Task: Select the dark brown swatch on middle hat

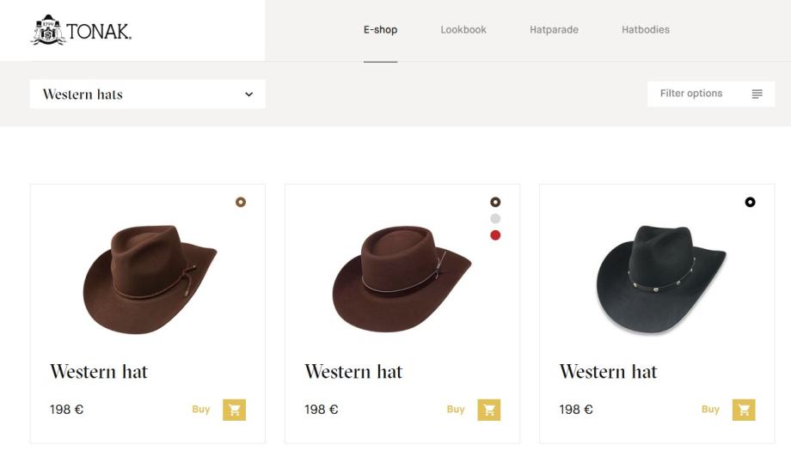Action: (x=495, y=202)
